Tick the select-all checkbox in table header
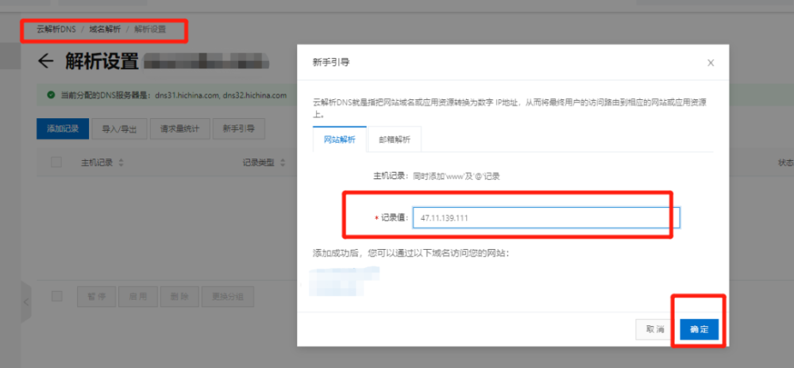This screenshot has width=794, height=368. [56, 163]
